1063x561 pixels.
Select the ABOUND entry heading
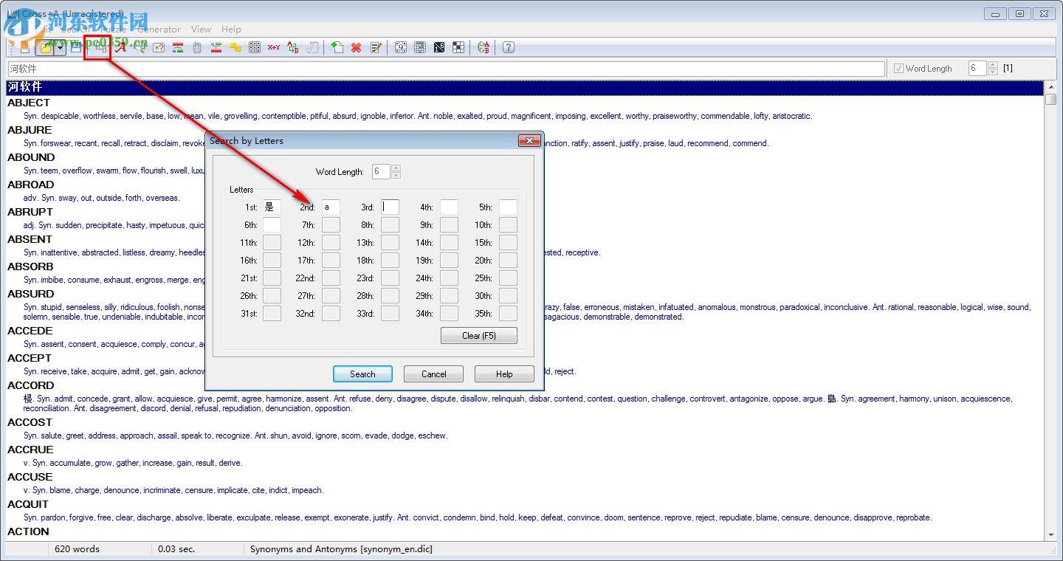[31, 158]
